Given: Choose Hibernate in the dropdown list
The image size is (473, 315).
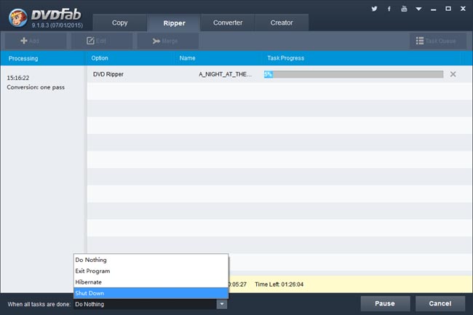Looking at the screenshot, I should [151, 282].
